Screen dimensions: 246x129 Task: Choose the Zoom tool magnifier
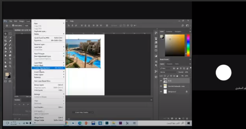pos(10,66)
